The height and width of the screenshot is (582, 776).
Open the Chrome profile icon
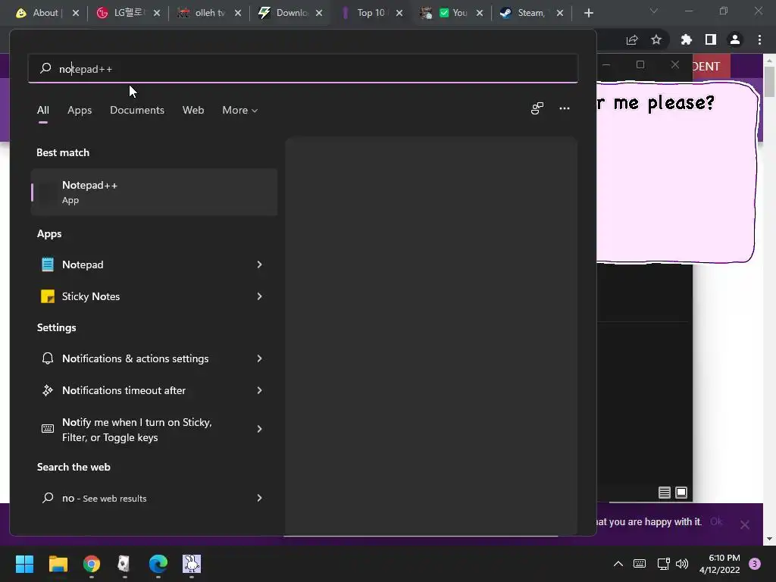[x=735, y=39]
